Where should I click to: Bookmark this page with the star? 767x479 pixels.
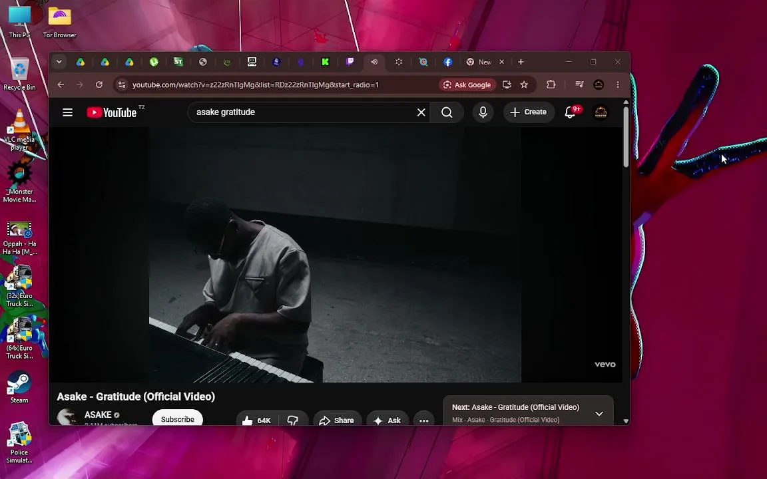(x=525, y=84)
